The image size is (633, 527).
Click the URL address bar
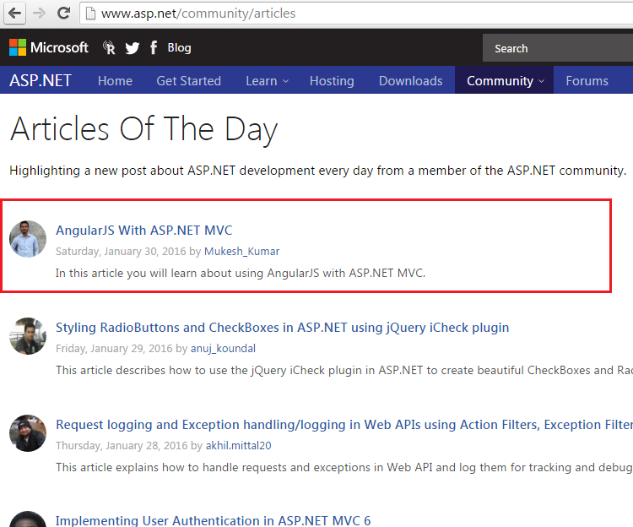point(356,14)
